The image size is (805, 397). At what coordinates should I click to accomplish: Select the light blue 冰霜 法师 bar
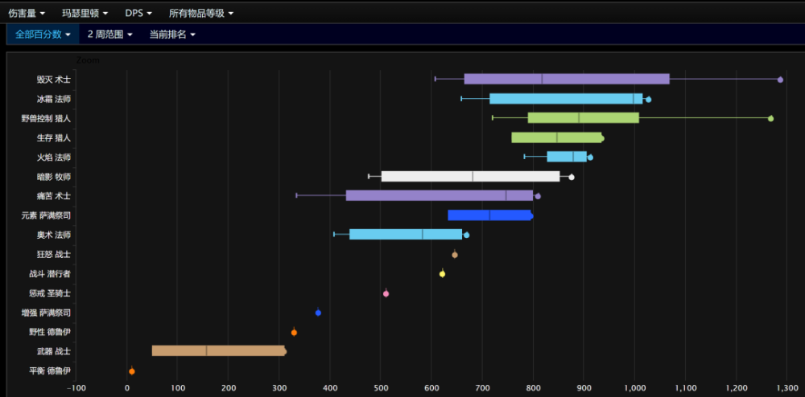pyautogui.click(x=565, y=99)
